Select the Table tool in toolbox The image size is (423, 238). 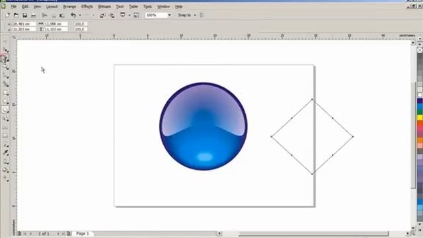click(5, 136)
